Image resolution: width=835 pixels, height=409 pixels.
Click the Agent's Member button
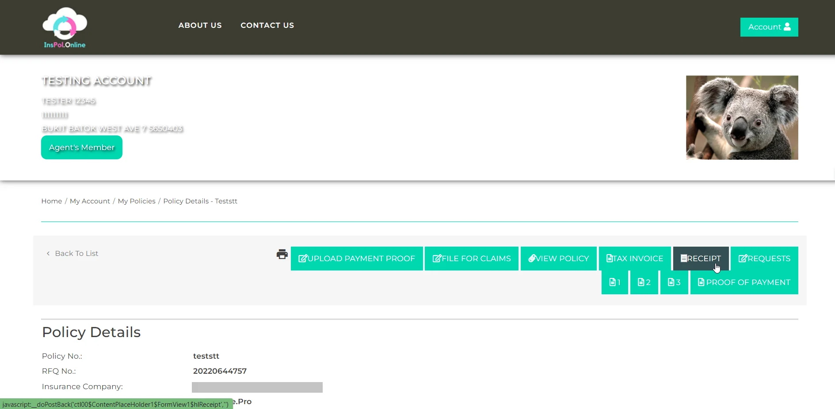82,147
